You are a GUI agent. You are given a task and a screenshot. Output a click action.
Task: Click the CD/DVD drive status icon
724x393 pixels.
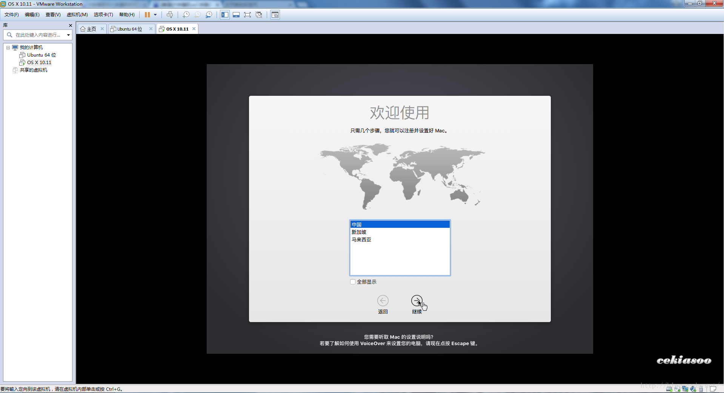pos(677,389)
